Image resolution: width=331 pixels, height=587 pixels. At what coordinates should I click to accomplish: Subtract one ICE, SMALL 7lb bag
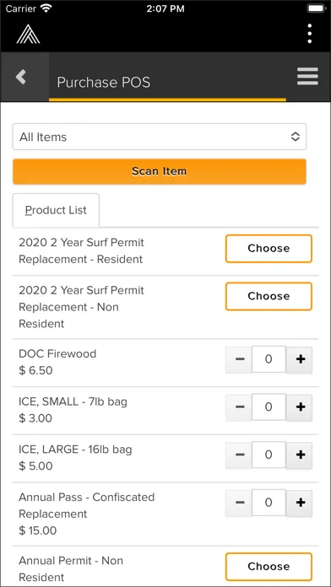click(239, 407)
